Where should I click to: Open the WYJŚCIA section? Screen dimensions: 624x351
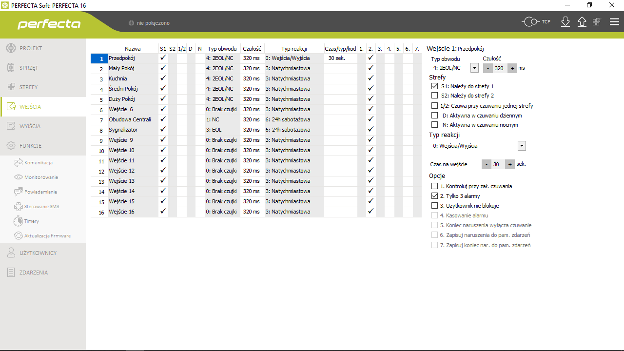click(43, 126)
